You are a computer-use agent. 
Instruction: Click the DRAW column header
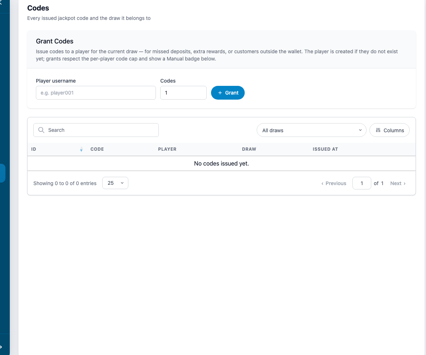tap(249, 149)
